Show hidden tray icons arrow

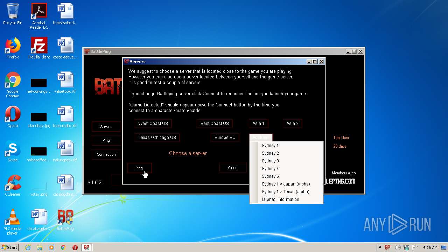[380, 247]
